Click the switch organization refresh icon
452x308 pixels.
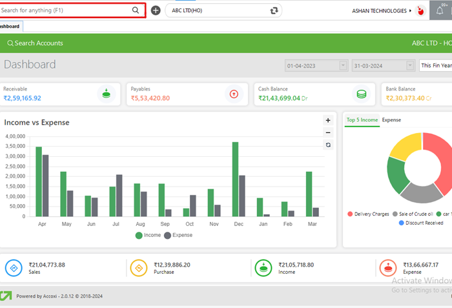coord(274,10)
